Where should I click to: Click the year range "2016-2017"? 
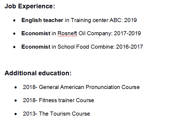(x=129, y=47)
